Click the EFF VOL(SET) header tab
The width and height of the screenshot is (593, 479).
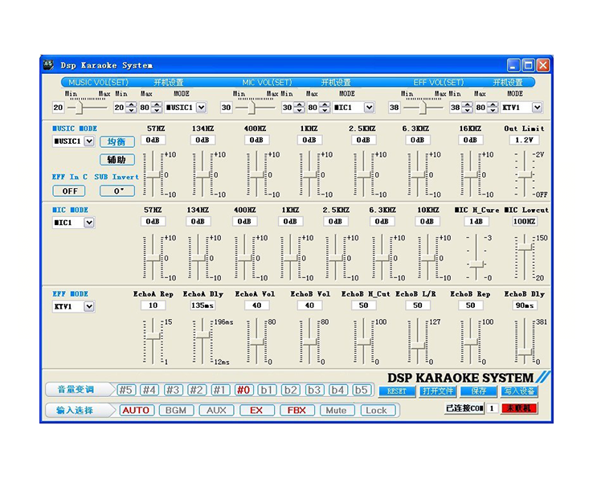click(438, 83)
